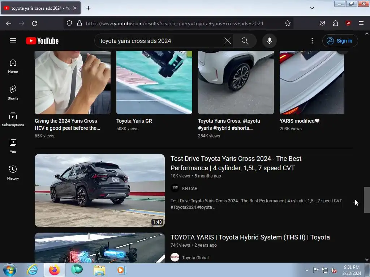Click Toyota Yaris GR short title
370x277 pixels.
(134, 121)
